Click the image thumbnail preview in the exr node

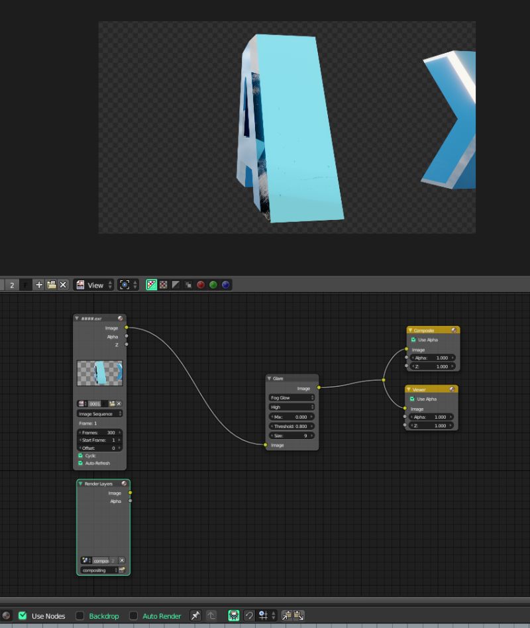pos(99,373)
